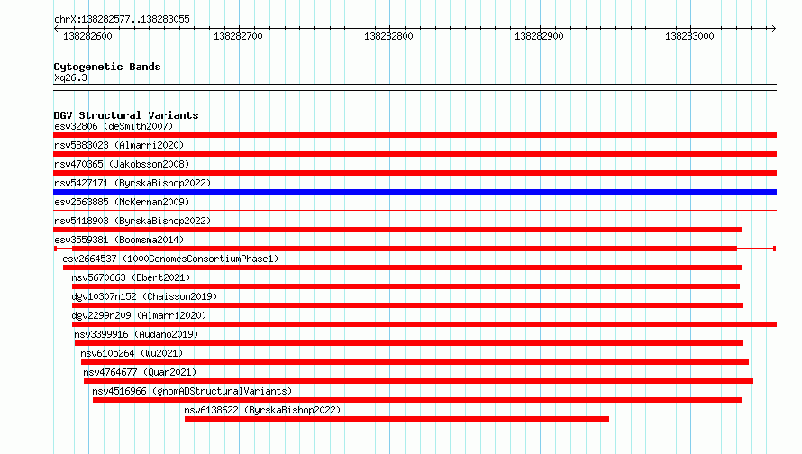Viewport: 802px width, 454px height.
Task: Click the red bar under nsv5670663
Action: click(406, 286)
